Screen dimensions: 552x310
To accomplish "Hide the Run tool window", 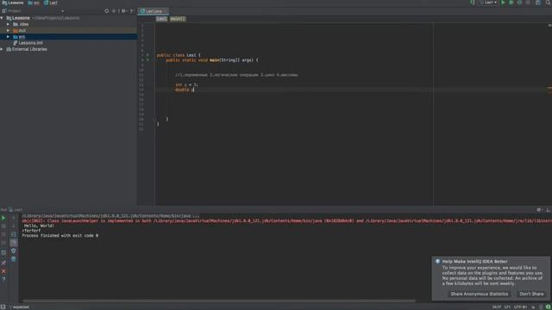I will click(x=549, y=210).
